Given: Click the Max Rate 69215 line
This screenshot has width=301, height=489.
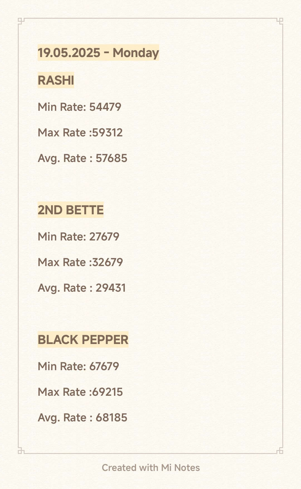Looking at the screenshot, I should tap(80, 392).
